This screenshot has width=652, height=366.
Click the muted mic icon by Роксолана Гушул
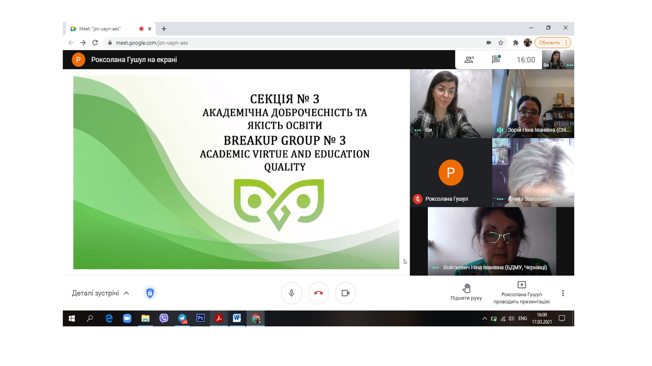(417, 199)
